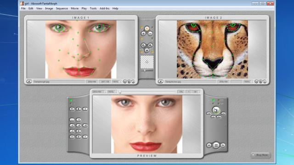Click last of three round icons under Image 2

point(265,82)
